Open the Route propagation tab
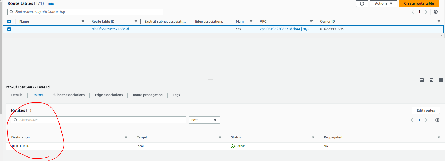The width and height of the screenshot is (445, 161). tap(148, 95)
